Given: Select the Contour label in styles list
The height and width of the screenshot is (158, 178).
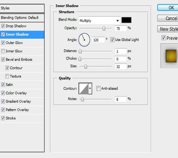Looking at the screenshot, I should [16, 68].
